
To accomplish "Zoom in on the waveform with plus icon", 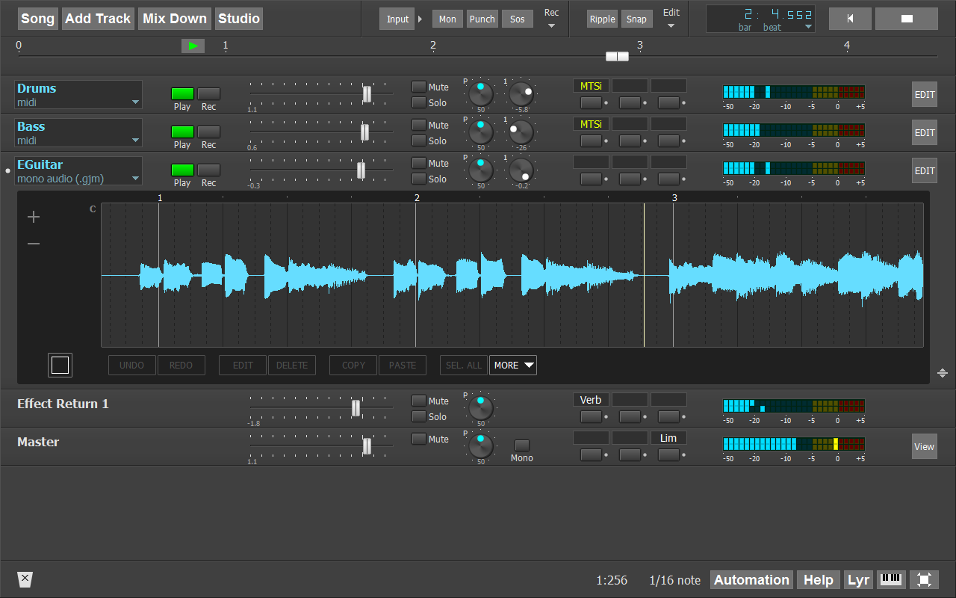I will point(33,217).
